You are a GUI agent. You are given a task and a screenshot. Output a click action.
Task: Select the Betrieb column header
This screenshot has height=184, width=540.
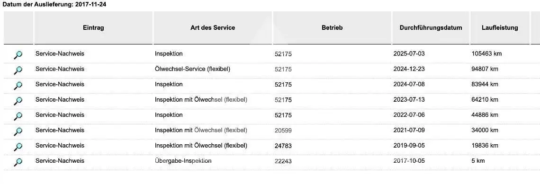pyautogui.click(x=332, y=28)
